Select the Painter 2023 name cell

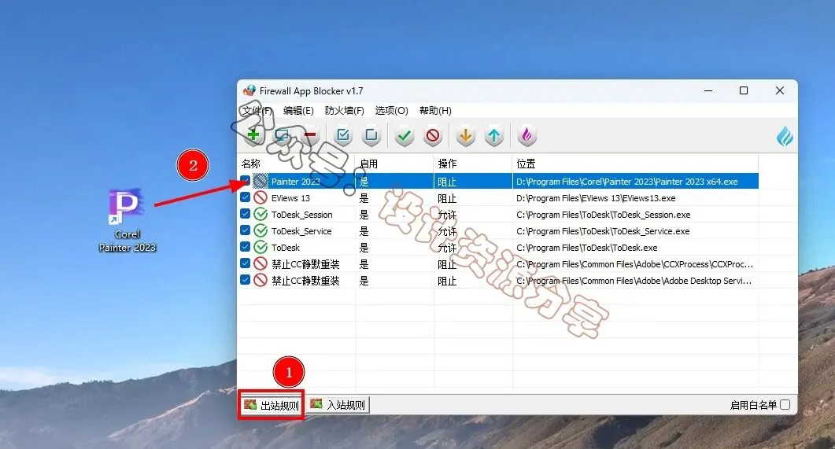click(x=296, y=182)
